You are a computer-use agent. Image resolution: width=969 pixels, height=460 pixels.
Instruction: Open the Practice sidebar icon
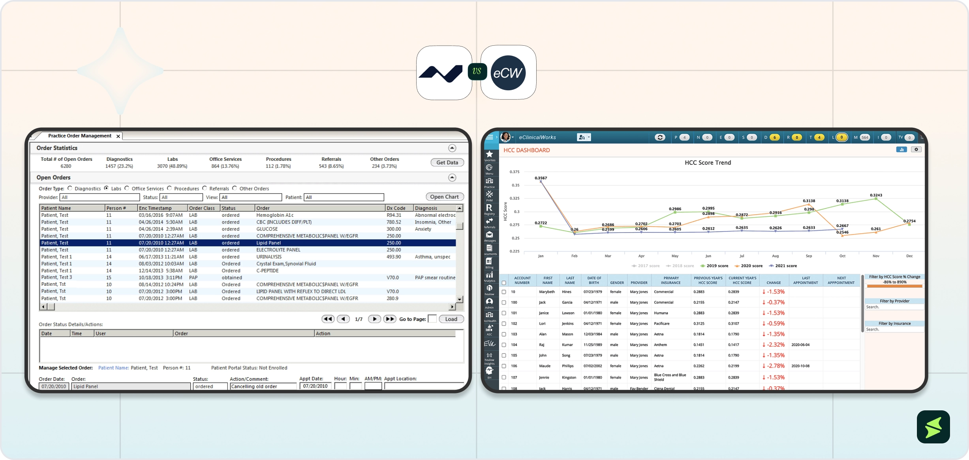(490, 183)
